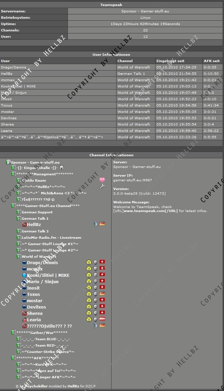
Task: Select the LuUuMix-Radio.fm Livestream channel
Action: point(51,237)
